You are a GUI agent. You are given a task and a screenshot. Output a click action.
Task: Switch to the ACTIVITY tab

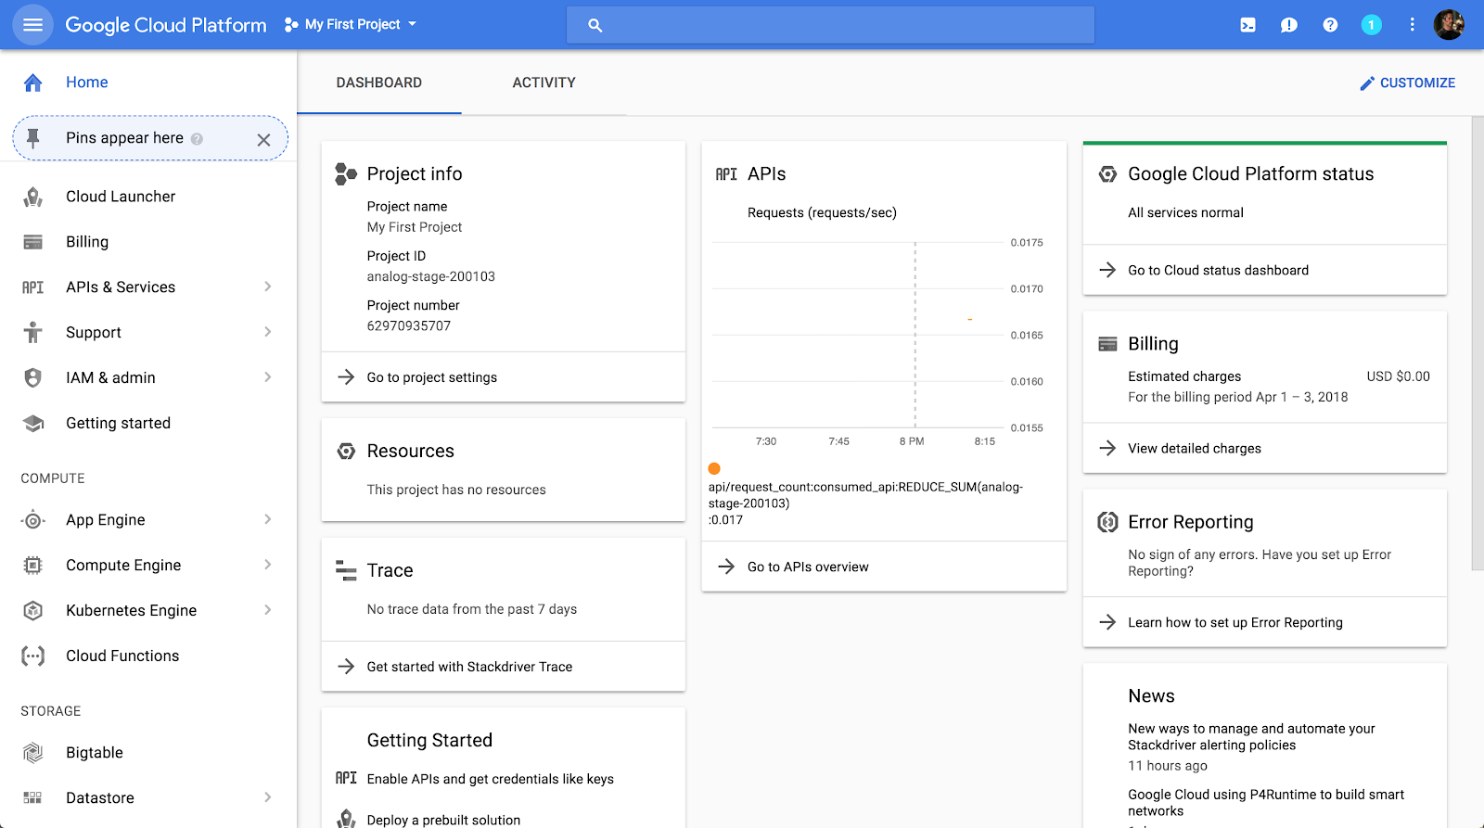pyautogui.click(x=544, y=83)
